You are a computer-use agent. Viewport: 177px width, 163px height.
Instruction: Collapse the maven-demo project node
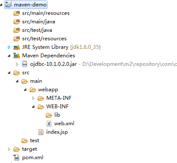[x=1, y=5]
